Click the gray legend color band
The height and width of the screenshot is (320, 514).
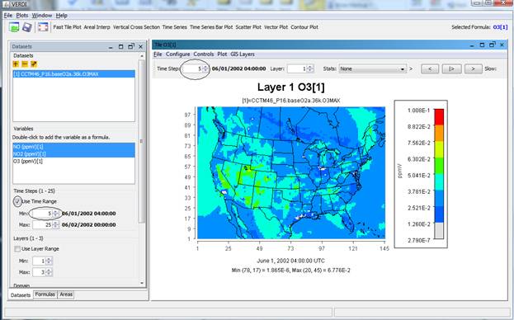click(439, 231)
